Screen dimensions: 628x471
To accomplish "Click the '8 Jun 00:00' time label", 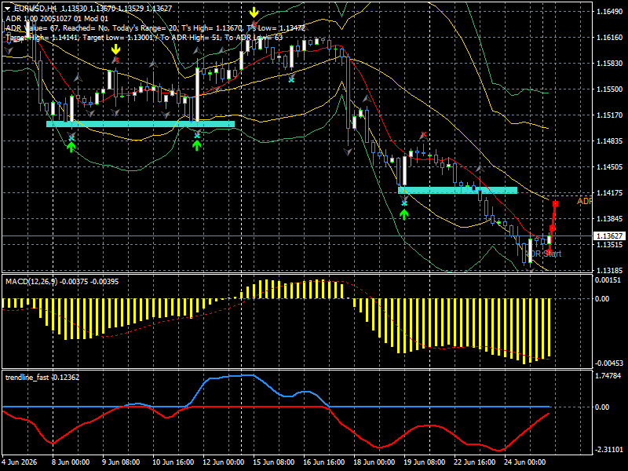I will pos(70,462).
